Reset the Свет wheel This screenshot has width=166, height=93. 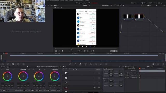coord(45,69)
